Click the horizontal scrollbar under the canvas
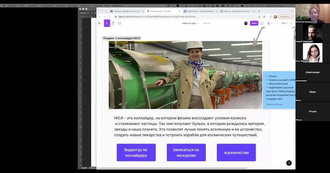Image resolution: width=330 pixels, height=173 pixels. pyautogui.click(x=172, y=168)
